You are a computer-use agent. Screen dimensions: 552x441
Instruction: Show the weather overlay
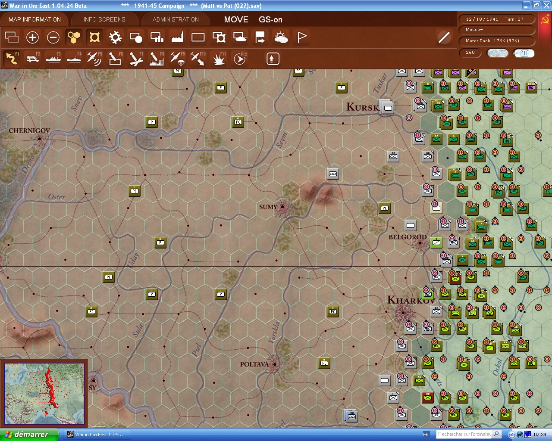coord(281,37)
